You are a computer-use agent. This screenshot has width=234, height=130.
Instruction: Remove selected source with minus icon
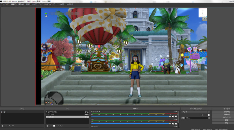click(51, 126)
